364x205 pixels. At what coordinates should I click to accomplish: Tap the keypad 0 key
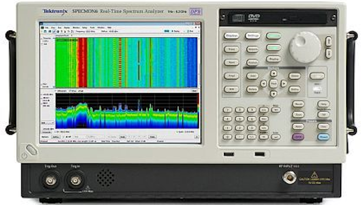(227, 137)
